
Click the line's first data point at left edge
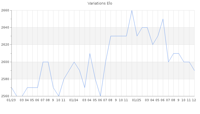coord(11,87)
